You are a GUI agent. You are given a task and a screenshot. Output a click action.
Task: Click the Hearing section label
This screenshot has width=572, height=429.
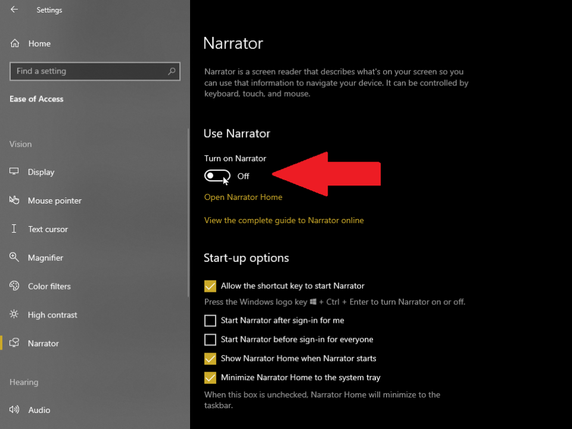point(24,382)
